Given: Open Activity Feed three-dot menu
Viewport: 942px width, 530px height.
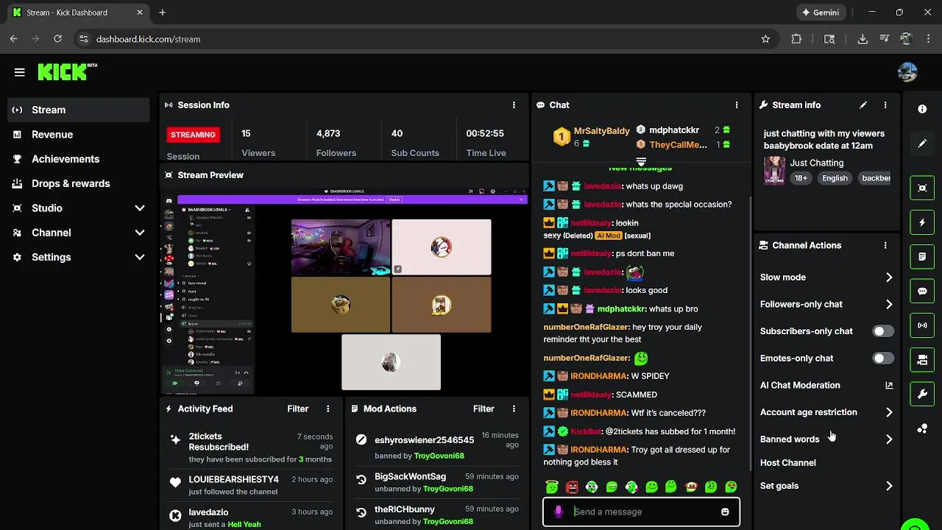Looking at the screenshot, I should [328, 409].
